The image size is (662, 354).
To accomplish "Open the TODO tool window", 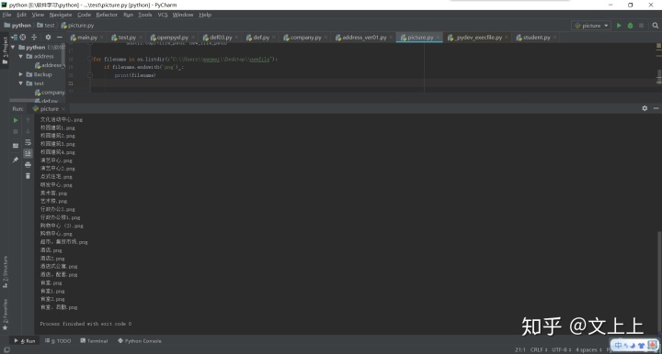I will coord(58,341).
